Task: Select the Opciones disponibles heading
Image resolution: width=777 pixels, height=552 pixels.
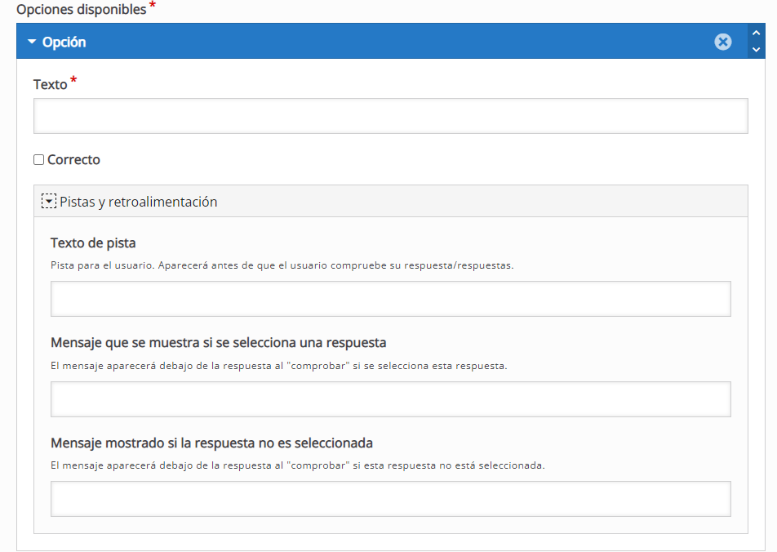Action: tap(81, 10)
